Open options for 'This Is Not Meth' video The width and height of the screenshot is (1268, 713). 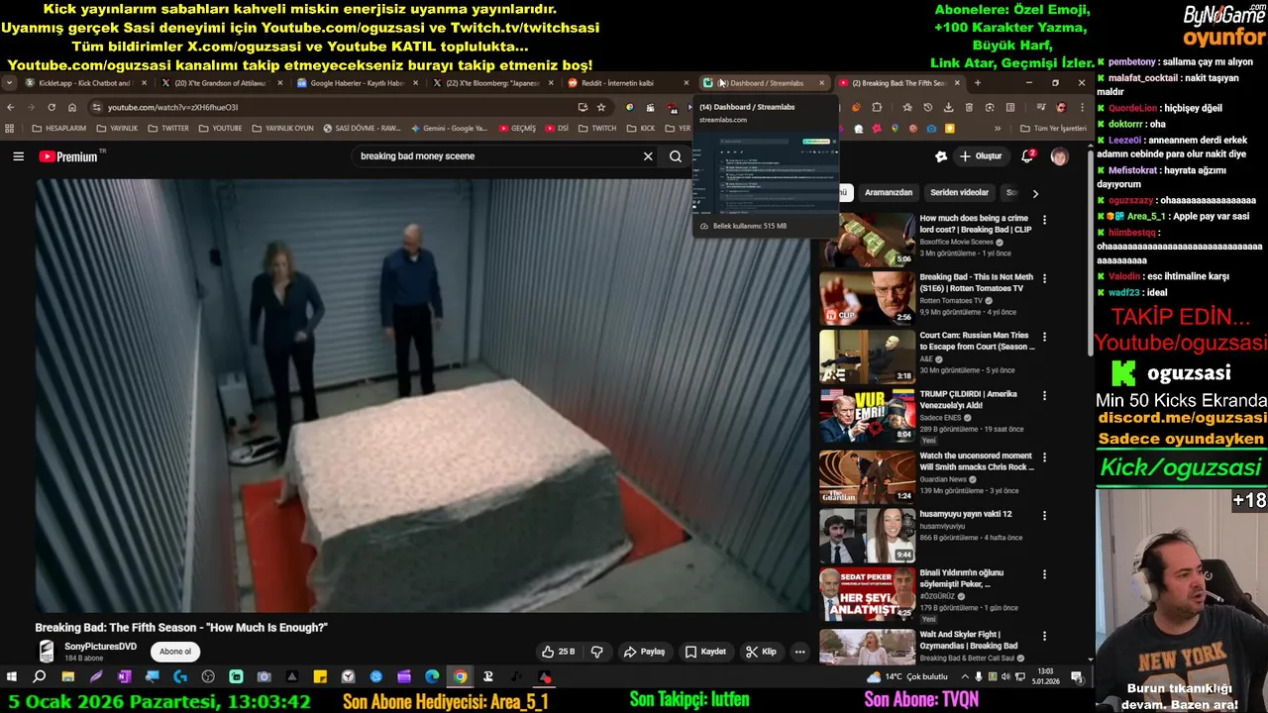(x=1044, y=279)
